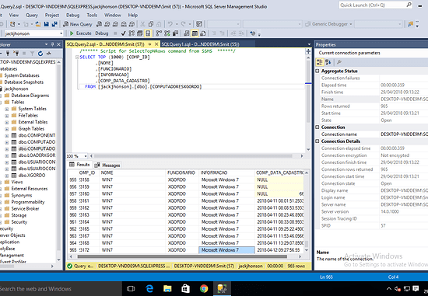Switch to the Messages tab
Image resolution: width=428 pixels, height=296 pixels.
coord(107,165)
